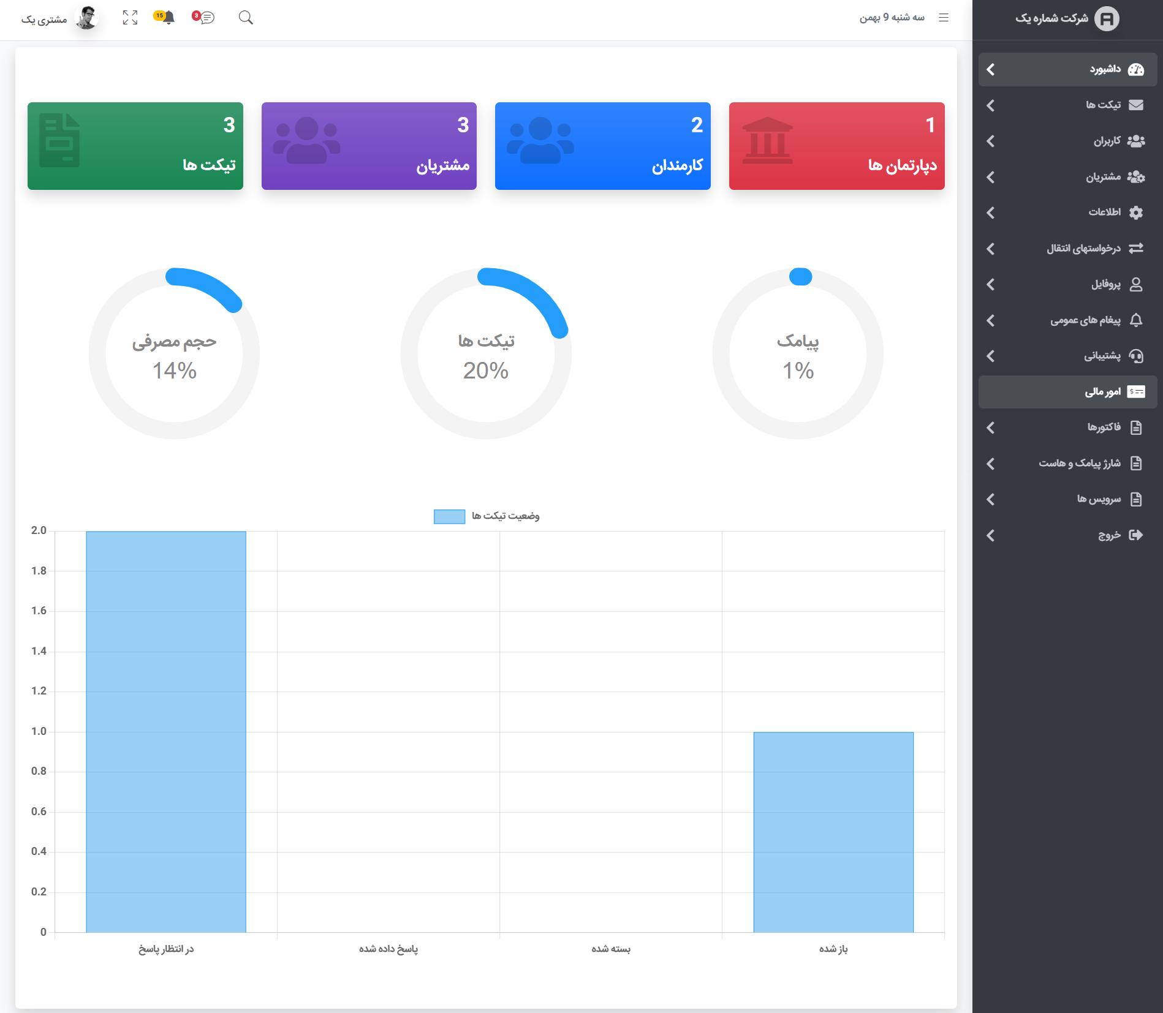Click the hamburger menu icon to collapse sidebar
This screenshot has width=1163, height=1013.
pyautogui.click(x=944, y=18)
